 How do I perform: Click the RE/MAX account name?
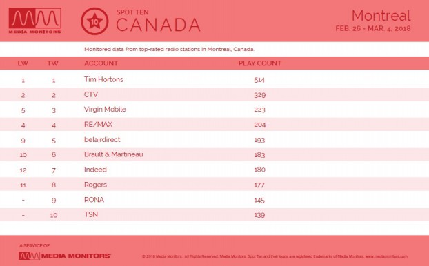pyautogui.click(x=98, y=125)
